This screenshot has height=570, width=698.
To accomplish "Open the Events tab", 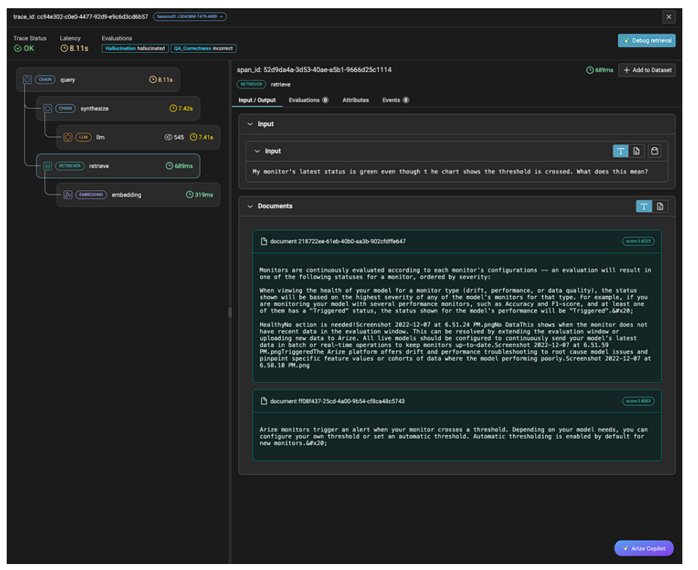I will pyautogui.click(x=395, y=100).
